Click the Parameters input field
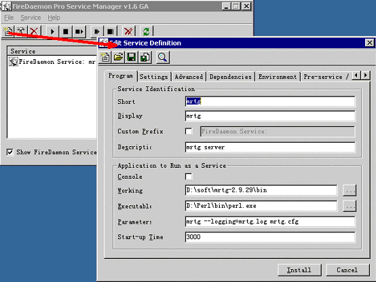Screen dimensions: 376x282 pyautogui.click(x=270, y=222)
